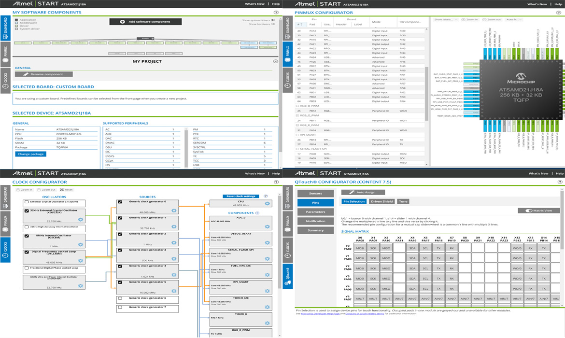Open gear settings for OSCULP32K oscillator

80,286
